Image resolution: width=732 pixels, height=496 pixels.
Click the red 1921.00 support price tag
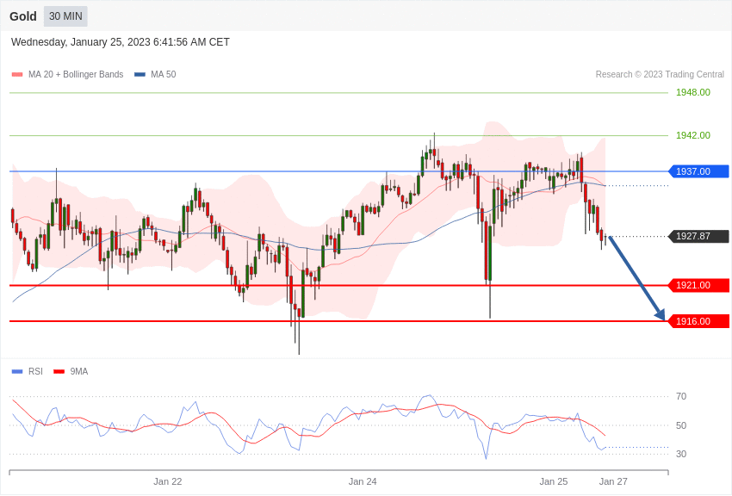pyautogui.click(x=699, y=285)
